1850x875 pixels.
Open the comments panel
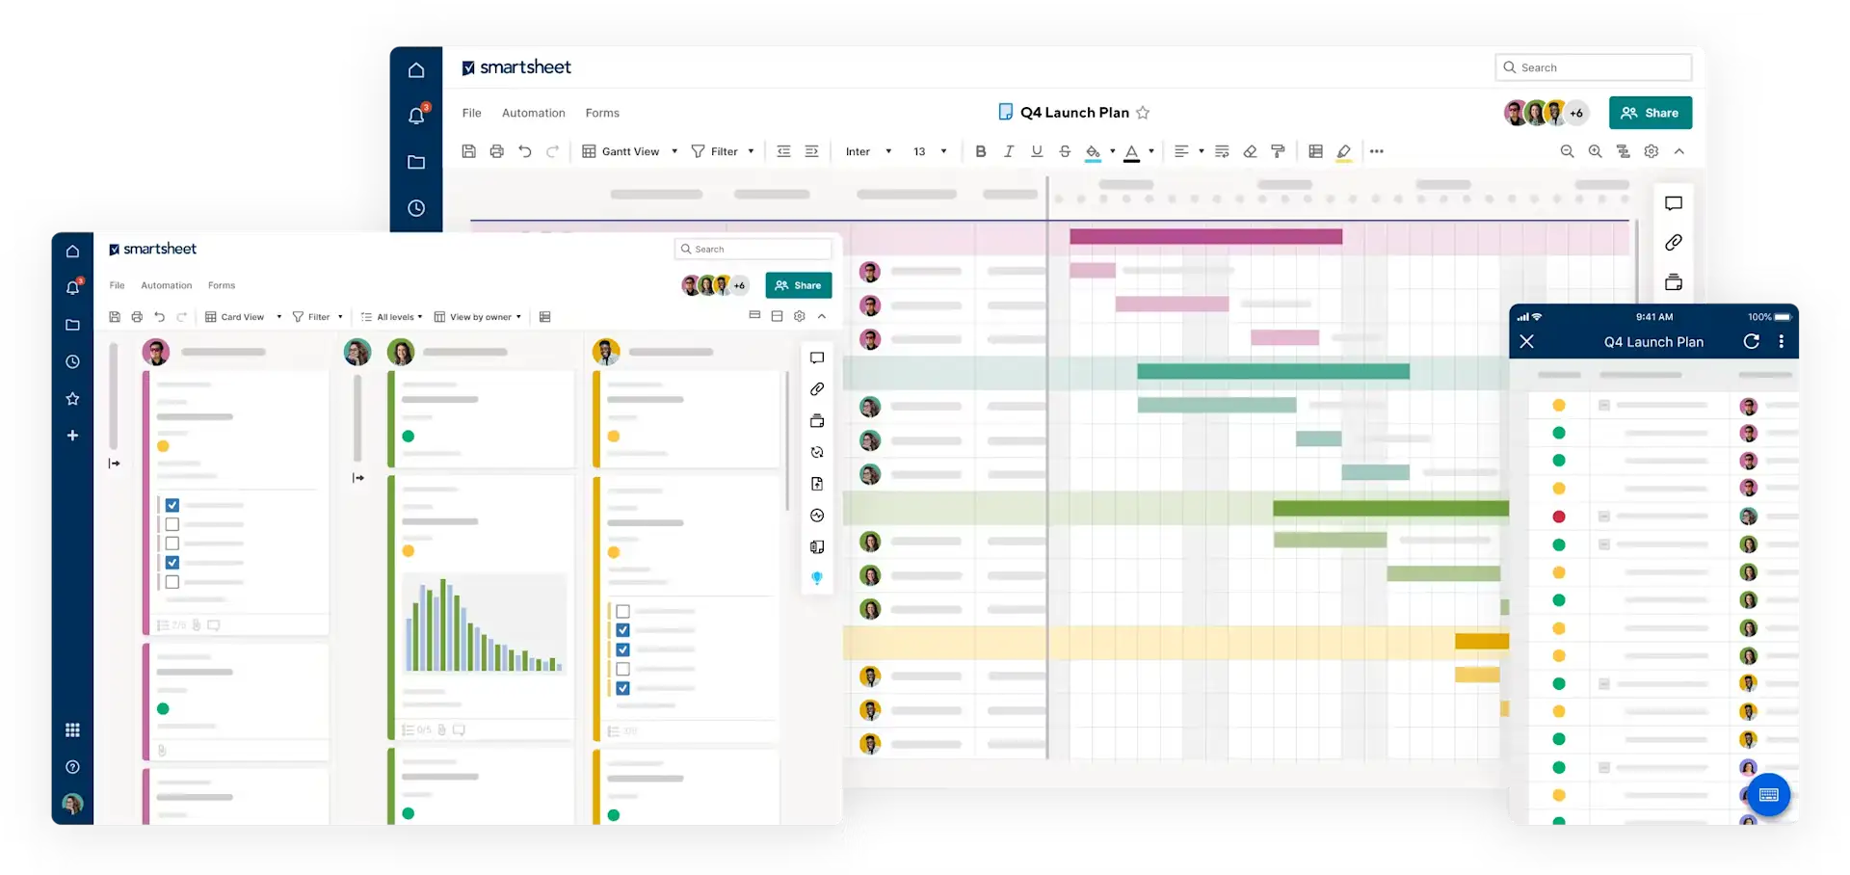pos(1675,203)
